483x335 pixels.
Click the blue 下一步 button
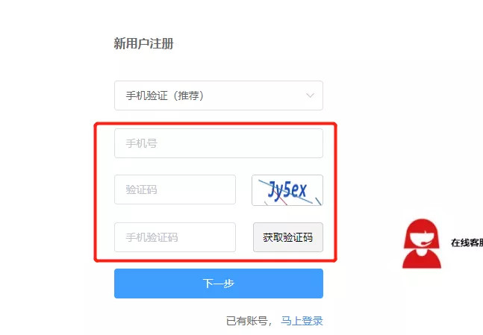tap(219, 284)
